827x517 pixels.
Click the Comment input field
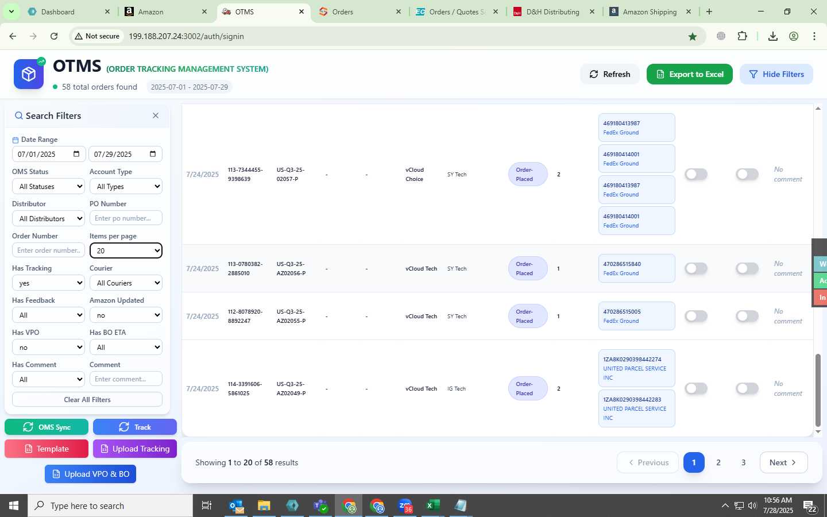coord(126,379)
